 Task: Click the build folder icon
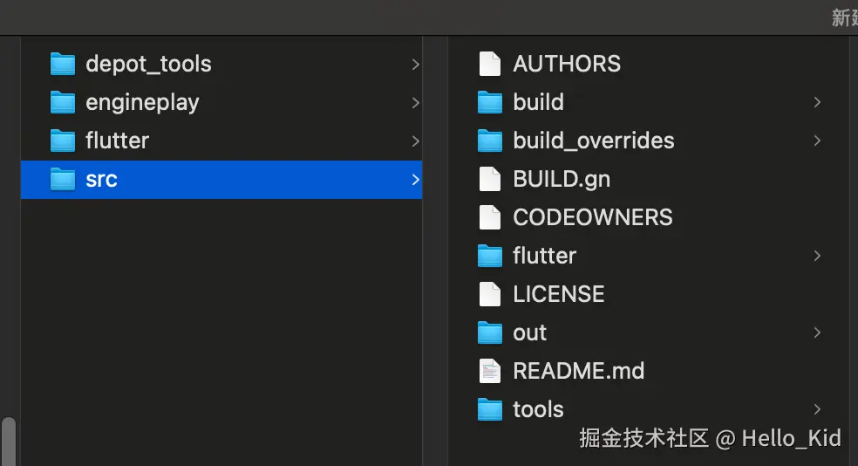click(490, 102)
